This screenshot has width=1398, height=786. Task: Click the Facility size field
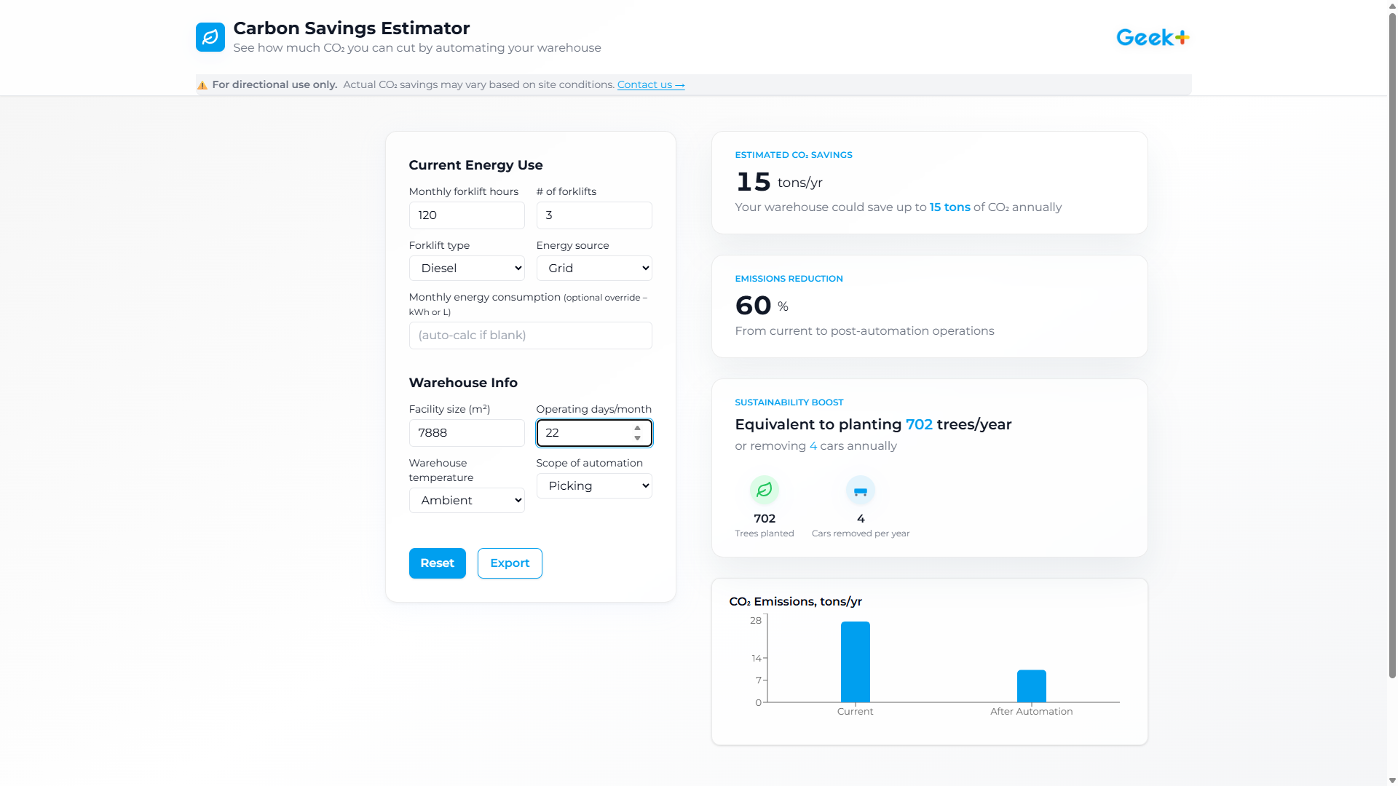[466, 432]
